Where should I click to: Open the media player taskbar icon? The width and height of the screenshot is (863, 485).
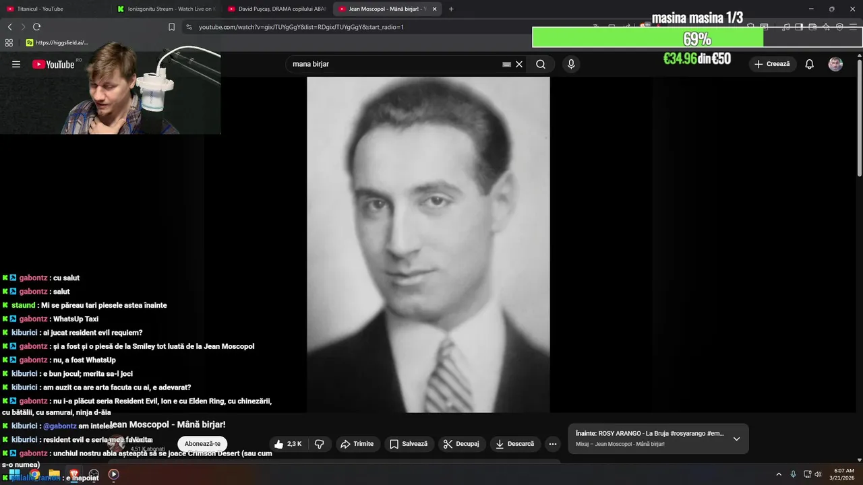click(x=113, y=474)
